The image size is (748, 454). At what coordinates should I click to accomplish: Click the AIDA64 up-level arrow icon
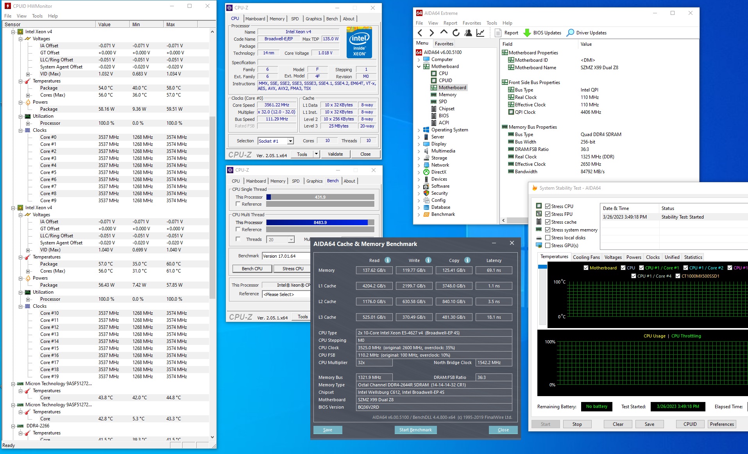coord(444,32)
